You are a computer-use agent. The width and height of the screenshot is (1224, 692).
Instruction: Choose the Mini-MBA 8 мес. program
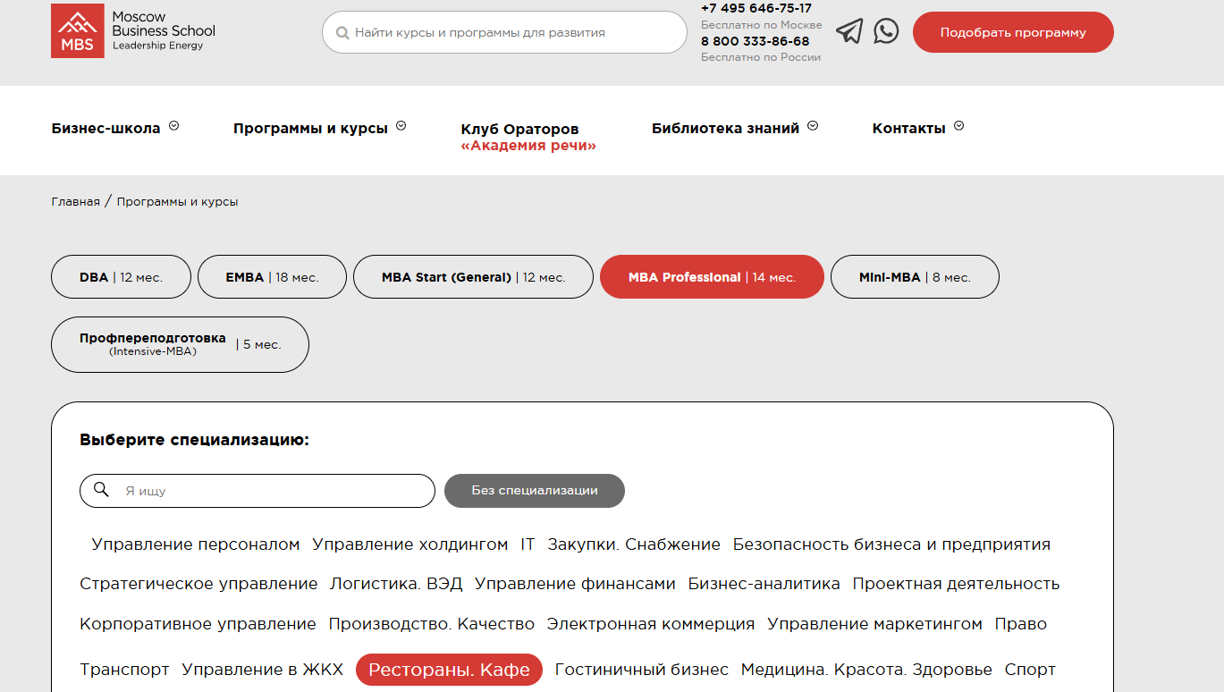pyautogui.click(x=914, y=277)
